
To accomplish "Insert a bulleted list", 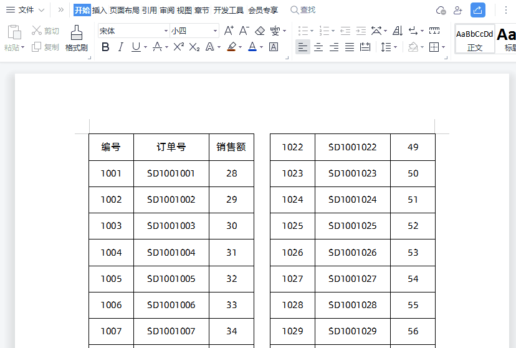I will tap(303, 31).
